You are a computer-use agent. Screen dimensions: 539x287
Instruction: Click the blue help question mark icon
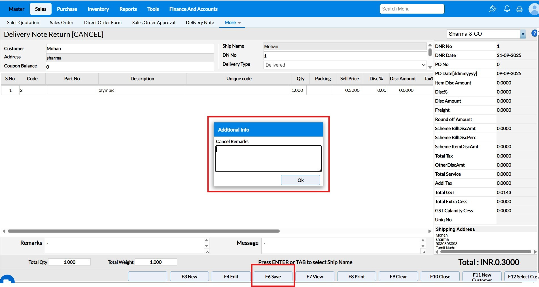[534, 33]
